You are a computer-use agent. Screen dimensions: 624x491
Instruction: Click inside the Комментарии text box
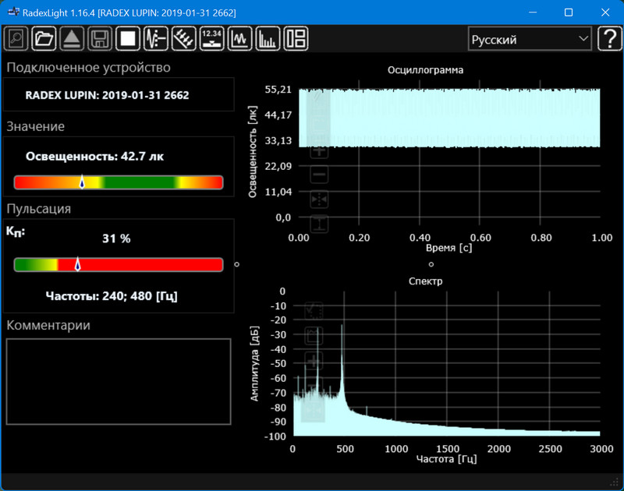[119, 381]
